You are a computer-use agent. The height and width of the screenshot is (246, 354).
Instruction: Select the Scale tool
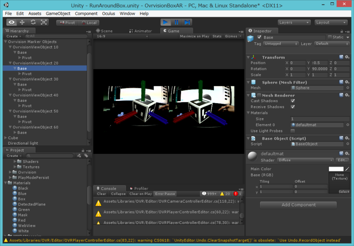point(43,22)
